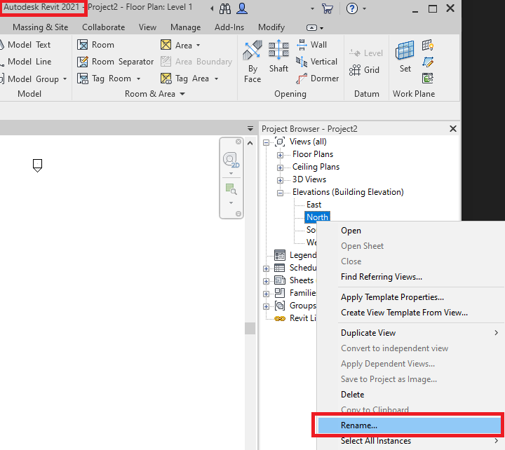The image size is (505, 450).
Task: Open the search binoculars icon in title bar
Action: click(x=225, y=8)
